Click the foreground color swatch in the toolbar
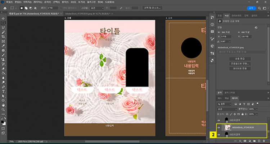The height and width of the screenshot is (144, 270). tap(3, 122)
